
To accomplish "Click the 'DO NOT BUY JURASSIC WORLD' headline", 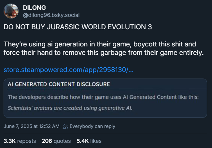I will 78,27.
